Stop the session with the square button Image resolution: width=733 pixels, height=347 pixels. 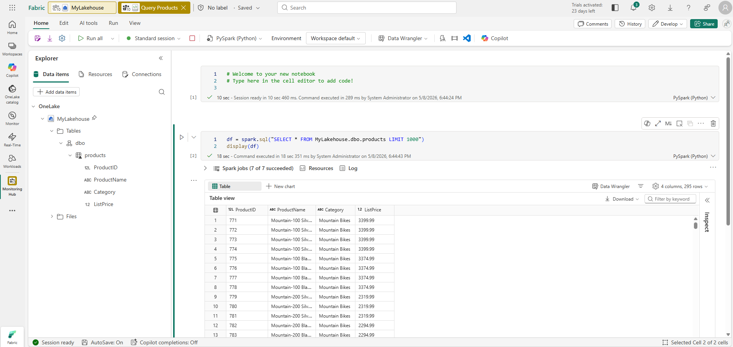click(x=192, y=38)
